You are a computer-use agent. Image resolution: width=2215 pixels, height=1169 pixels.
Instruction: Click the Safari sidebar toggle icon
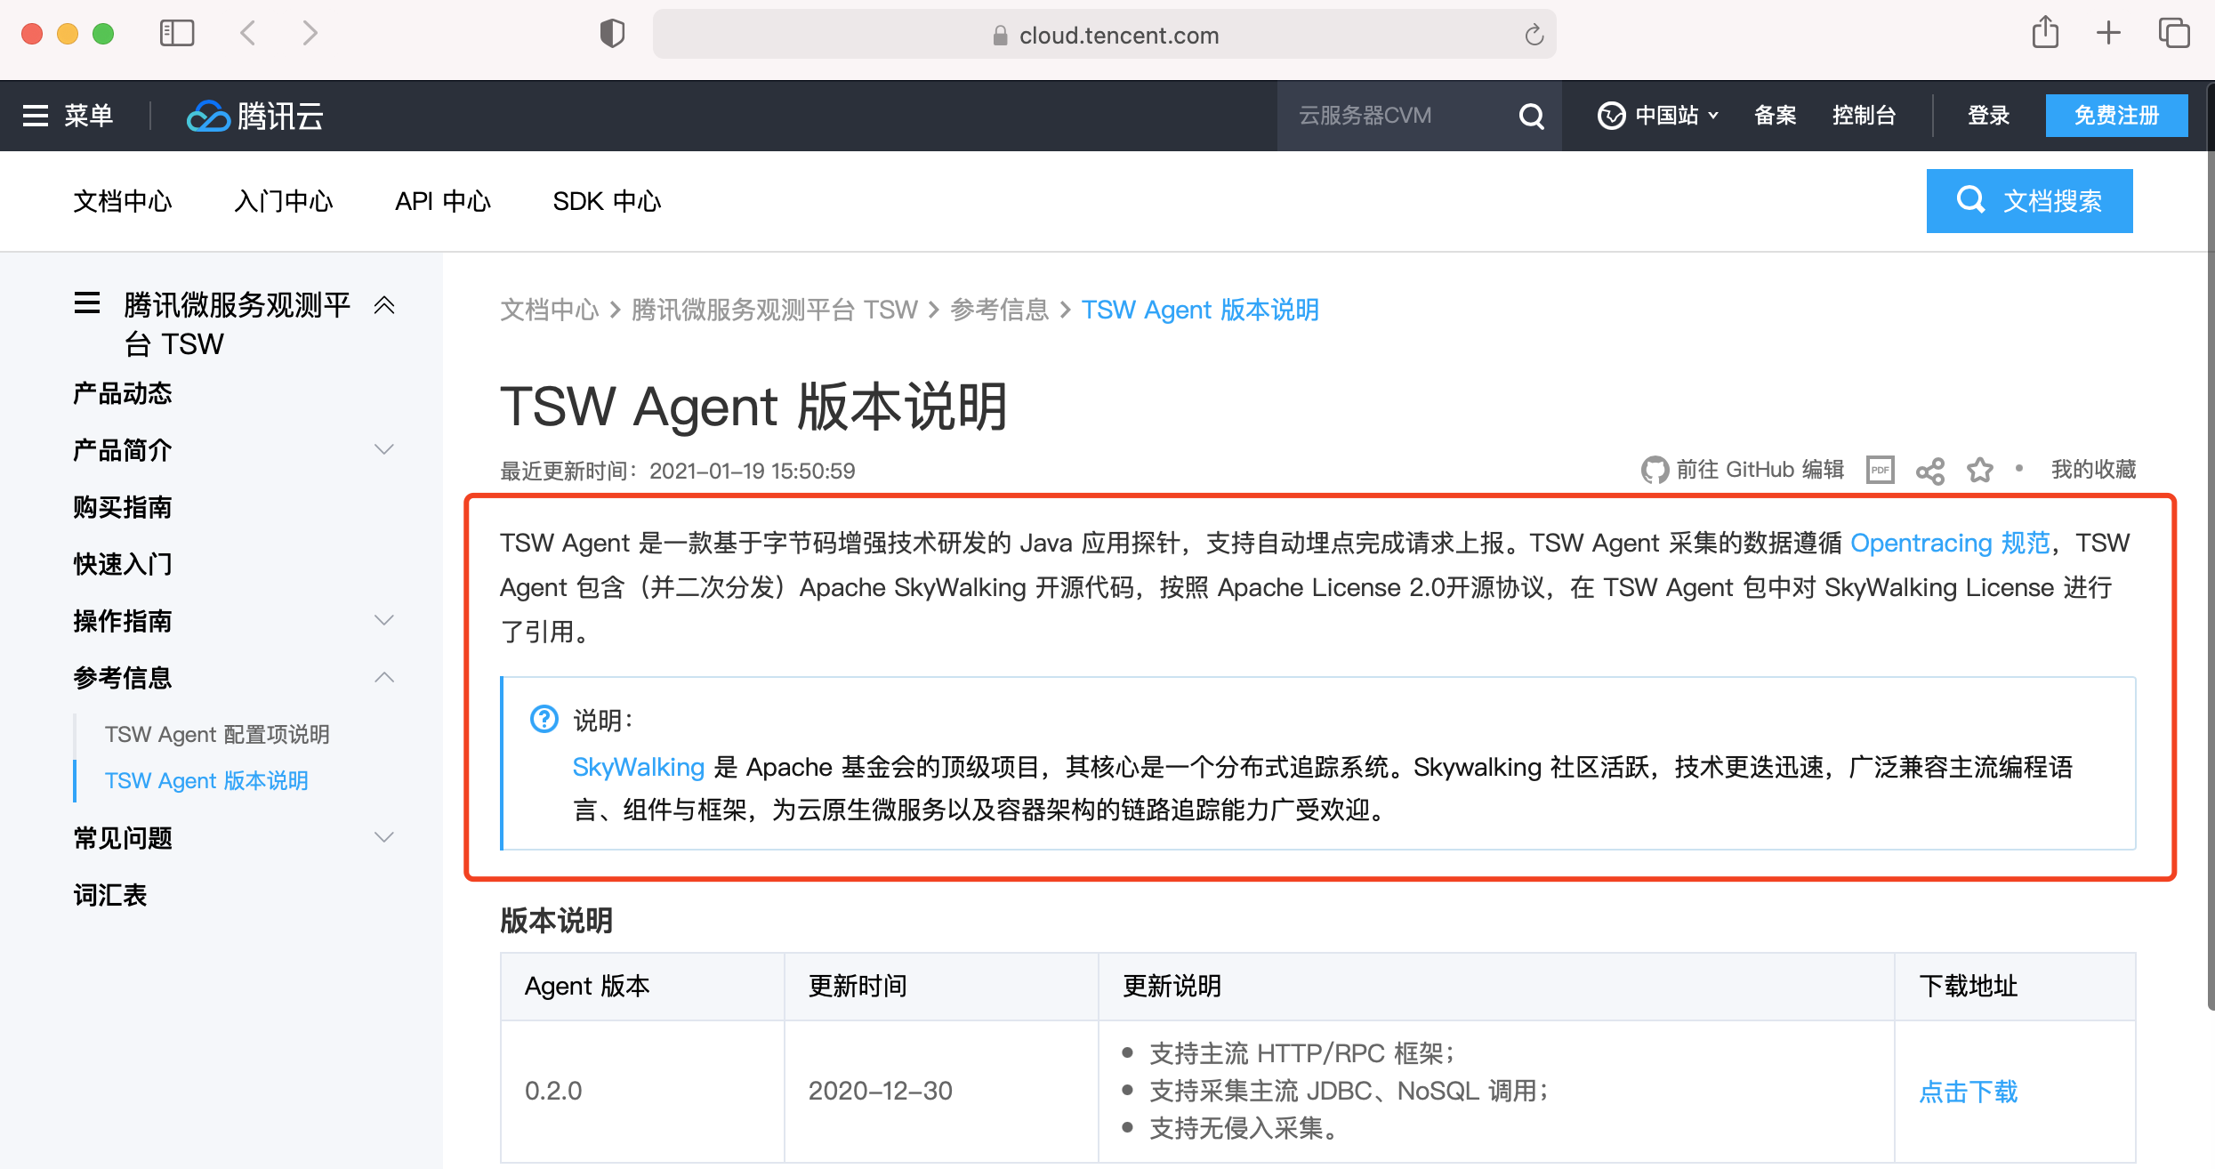click(x=177, y=34)
